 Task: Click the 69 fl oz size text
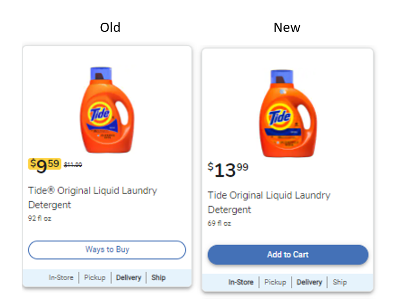[219, 223]
